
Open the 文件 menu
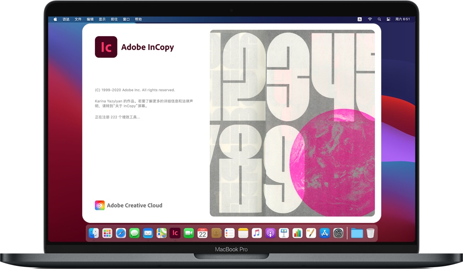77,19
